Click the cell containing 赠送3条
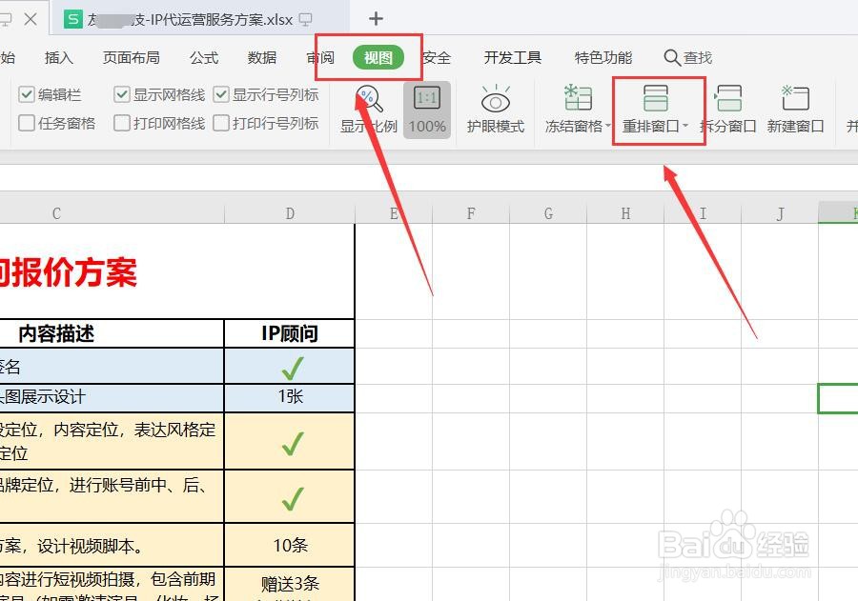This screenshot has width=858, height=601. (x=290, y=583)
